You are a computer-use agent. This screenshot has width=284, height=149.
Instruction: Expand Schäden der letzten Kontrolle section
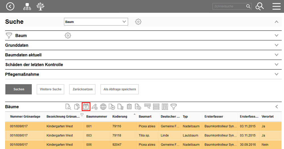click(276, 65)
